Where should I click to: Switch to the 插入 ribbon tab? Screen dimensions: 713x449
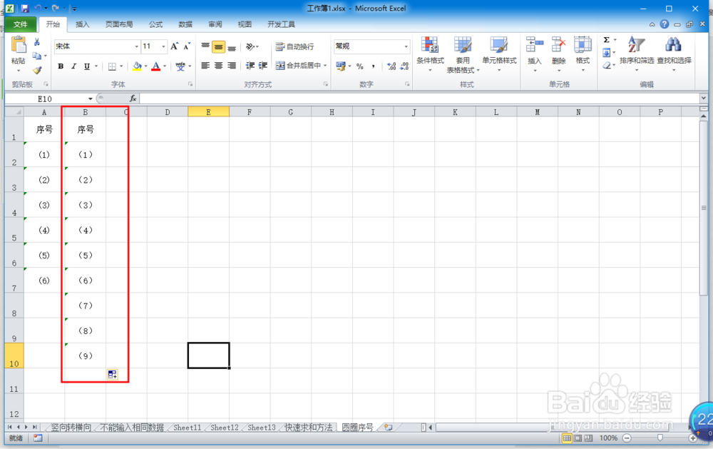(x=81, y=24)
